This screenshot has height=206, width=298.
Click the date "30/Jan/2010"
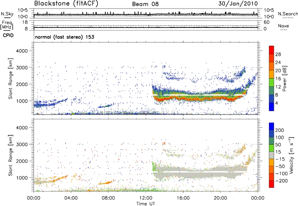238,4
